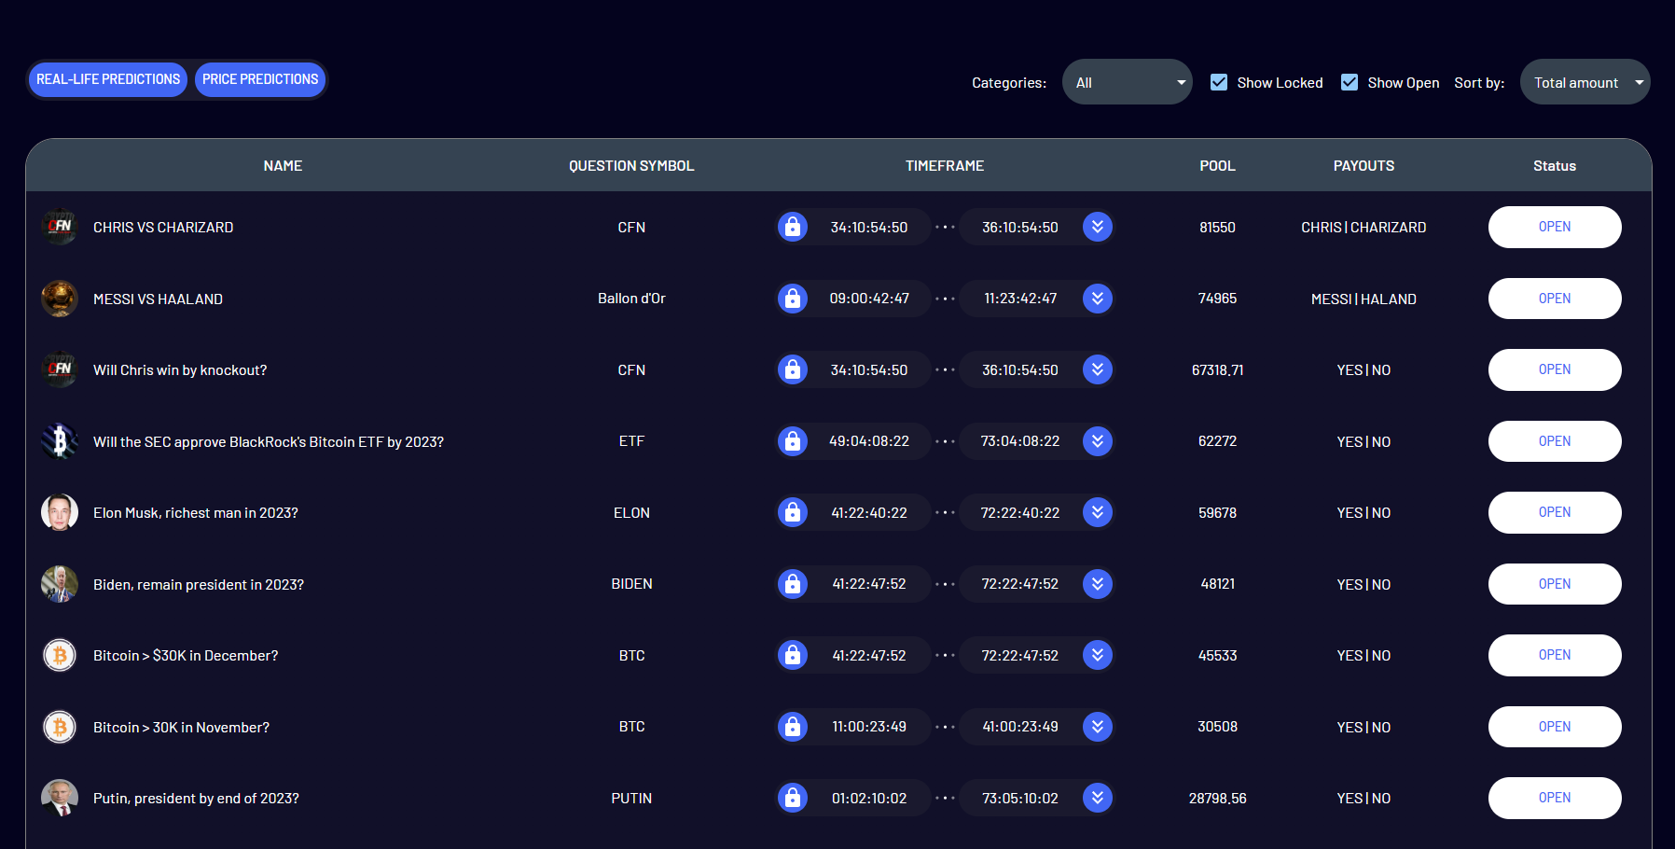Click lock icon in Will Chris win row

tap(793, 369)
